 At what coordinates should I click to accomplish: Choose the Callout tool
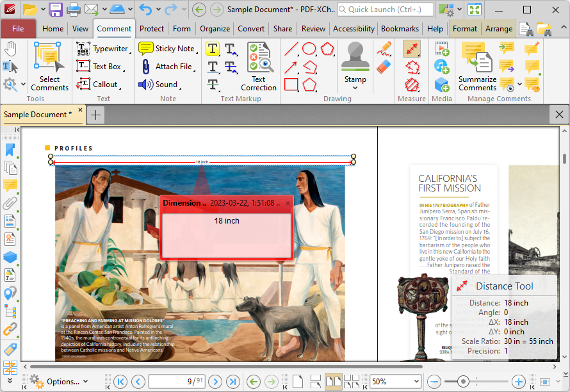coord(98,85)
